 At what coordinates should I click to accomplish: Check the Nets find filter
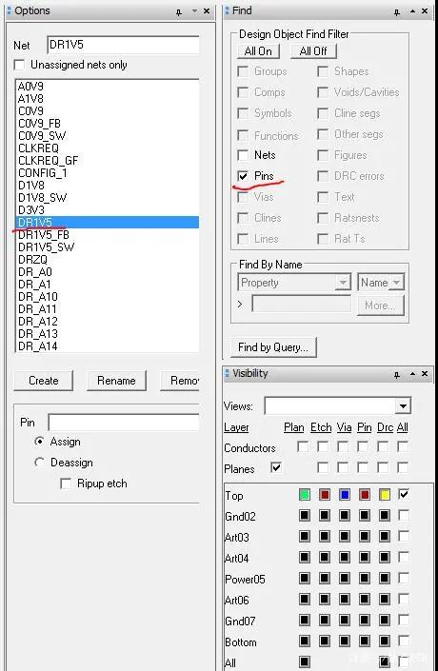tap(243, 155)
